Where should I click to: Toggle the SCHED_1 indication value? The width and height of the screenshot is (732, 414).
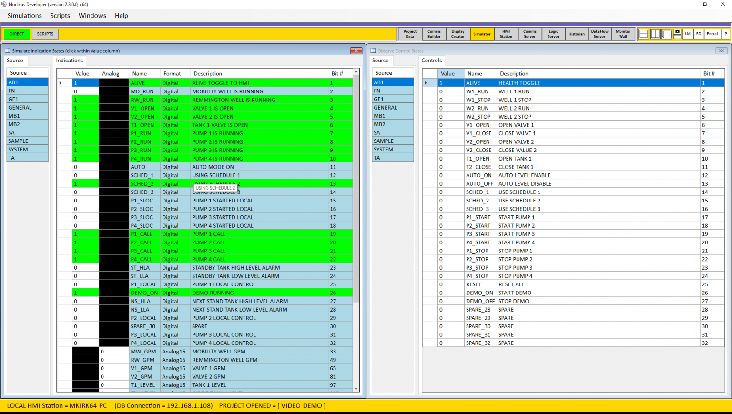[85, 175]
